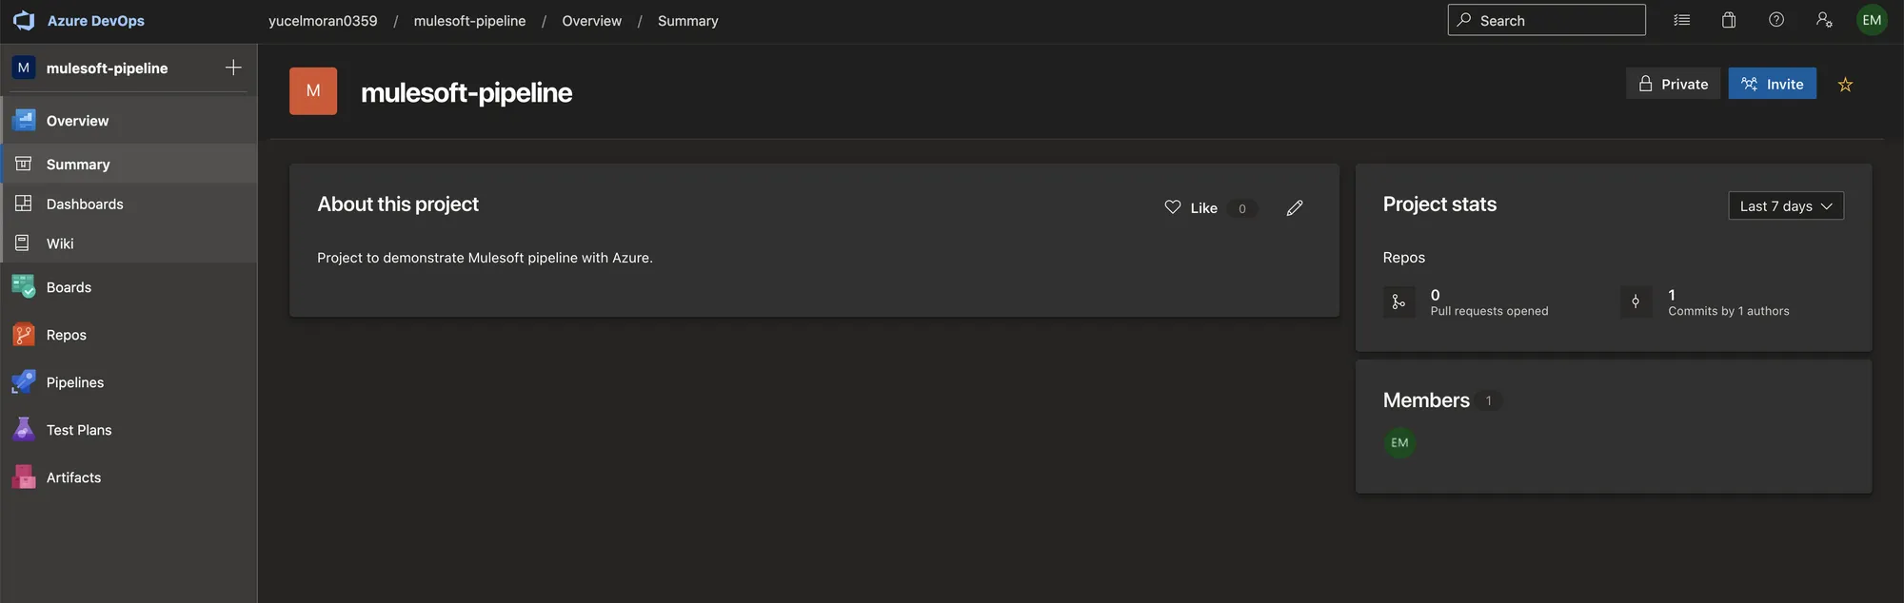Click Pull requests opened stat text

1489,311
